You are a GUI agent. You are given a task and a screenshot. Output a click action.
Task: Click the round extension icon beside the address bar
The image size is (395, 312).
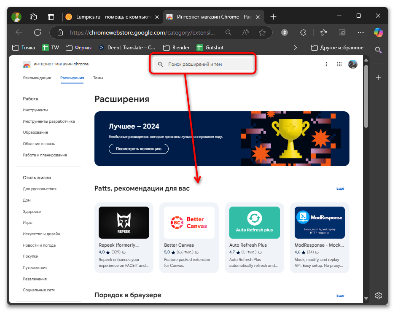(285, 32)
